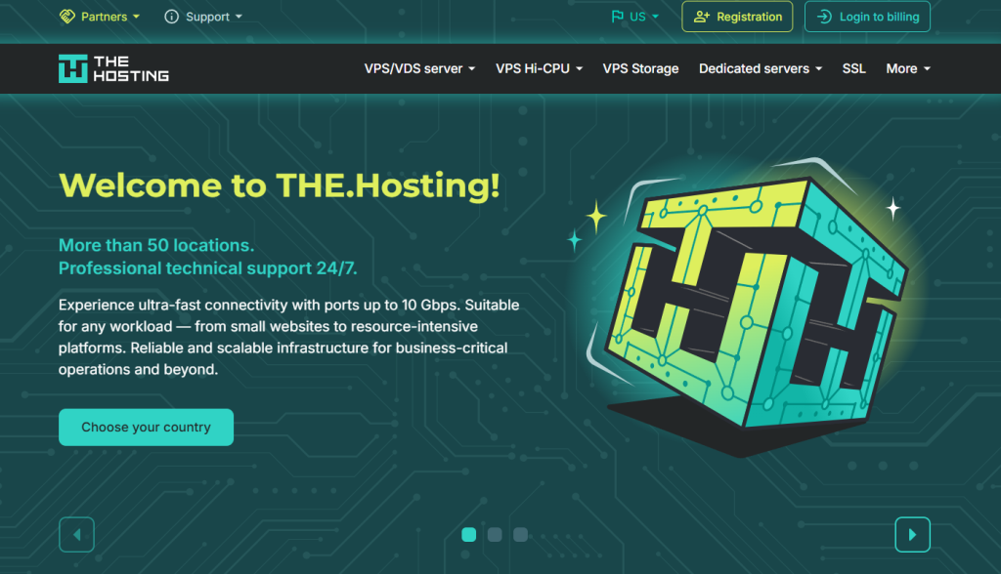
Task: Open the Support menu label
Action: pos(207,17)
